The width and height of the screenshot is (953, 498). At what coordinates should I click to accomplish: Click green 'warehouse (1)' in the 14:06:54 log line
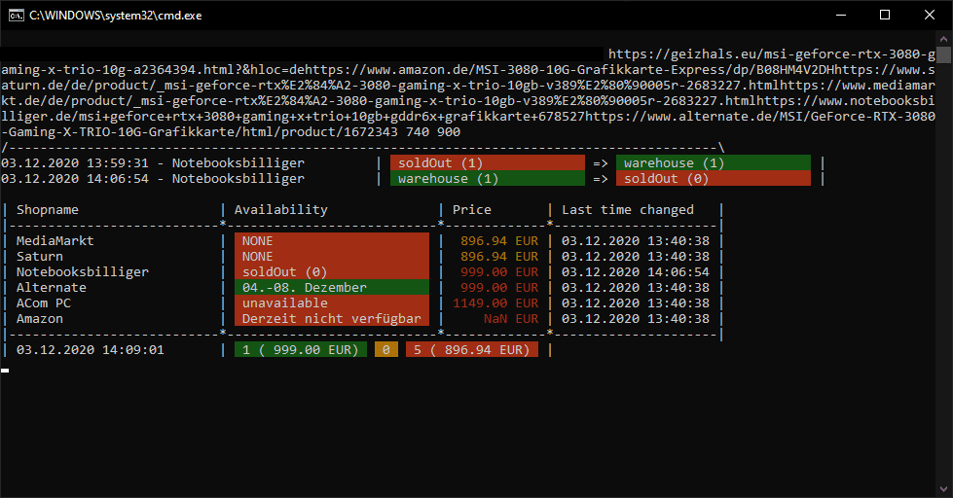[x=488, y=179]
